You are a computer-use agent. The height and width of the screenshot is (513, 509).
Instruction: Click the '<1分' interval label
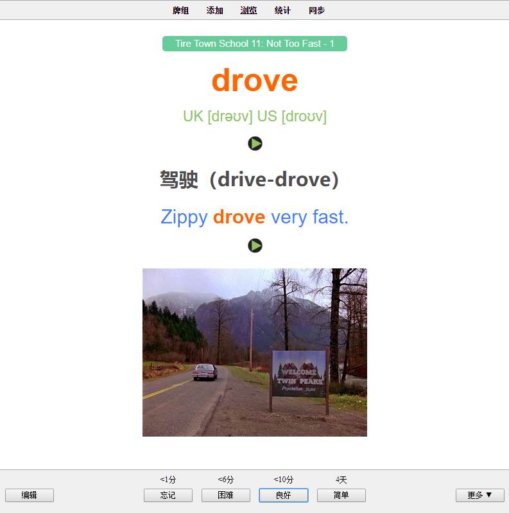click(x=168, y=480)
